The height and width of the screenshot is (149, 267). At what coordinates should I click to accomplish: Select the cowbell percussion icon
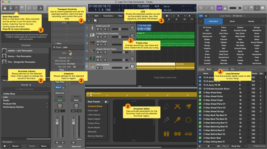pyautogui.click(x=188, y=106)
